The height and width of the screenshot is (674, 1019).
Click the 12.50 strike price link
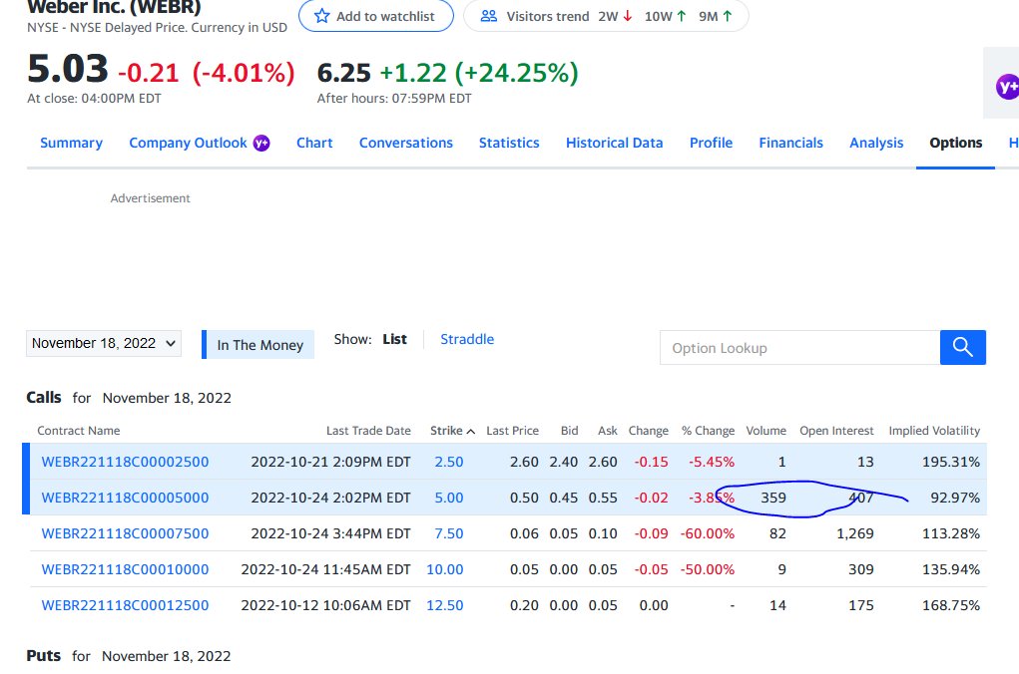(445, 605)
